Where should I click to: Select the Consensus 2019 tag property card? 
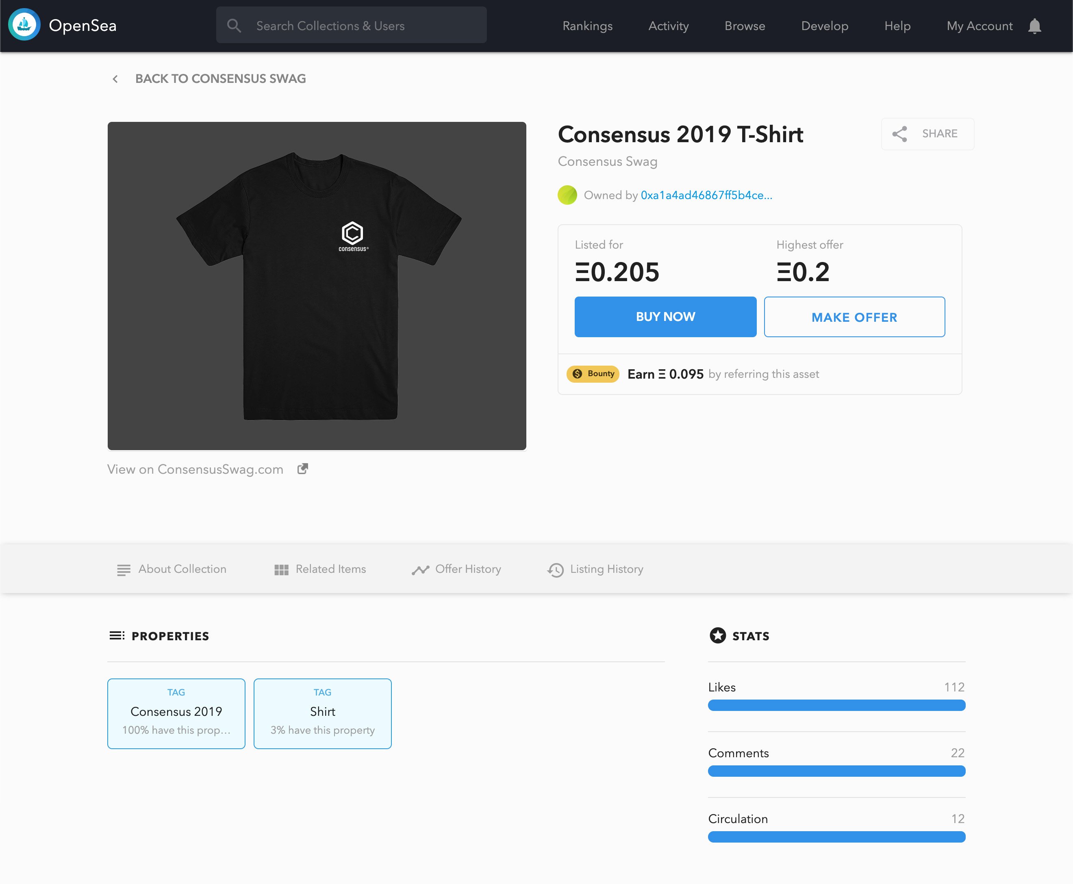(176, 713)
